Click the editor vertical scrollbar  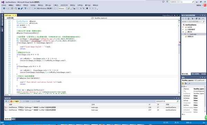pyautogui.click(x=179, y=56)
